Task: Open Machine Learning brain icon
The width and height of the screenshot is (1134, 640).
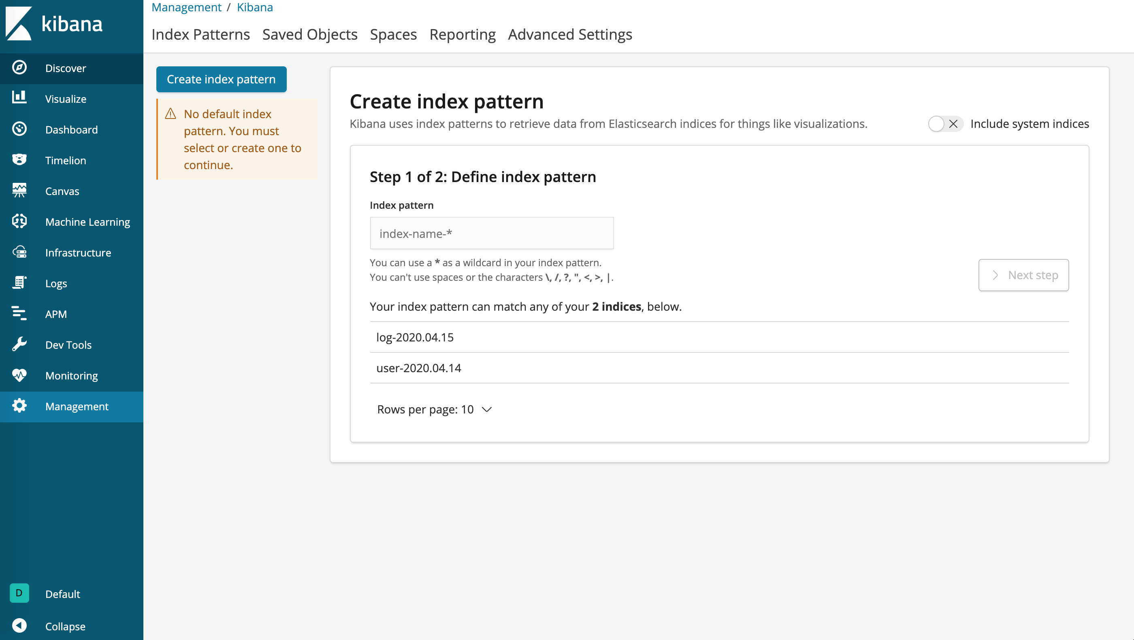Action: pyautogui.click(x=19, y=221)
